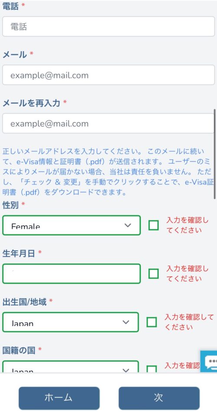Open the live chat support icon
Screen dimensions: 217x412
point(209,361)
